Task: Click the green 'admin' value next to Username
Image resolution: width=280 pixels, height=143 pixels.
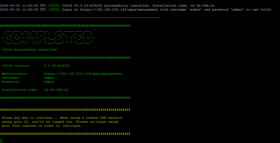Action: pyautogui.click(x=49, y=78)
